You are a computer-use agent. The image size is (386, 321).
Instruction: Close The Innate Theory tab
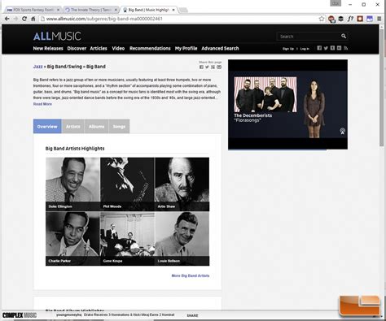point(116,10)
